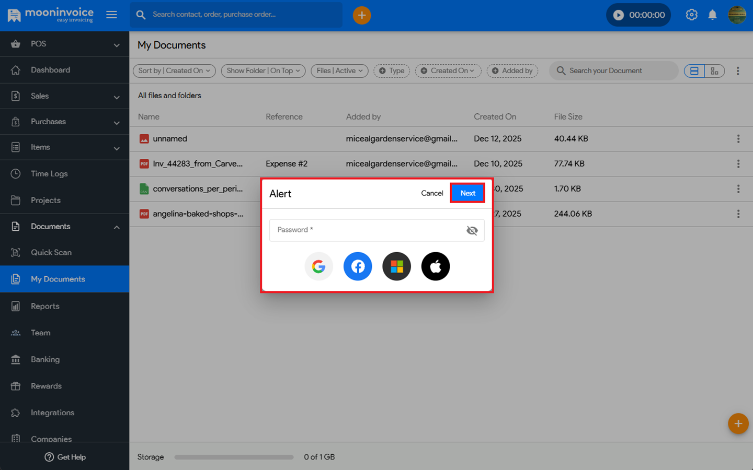Go to Reports in the sidebar

45,306
